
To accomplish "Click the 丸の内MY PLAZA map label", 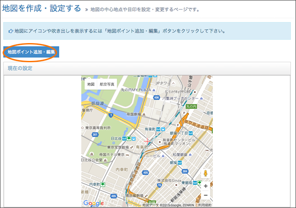I will coord(136,90).
